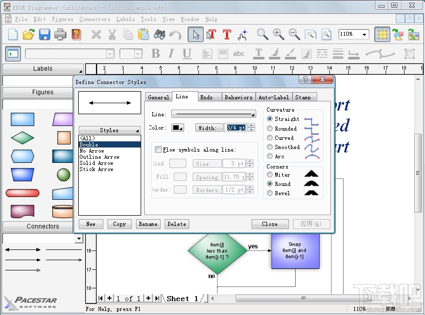Close the Define Connector Styles dialog
Screen dimensions: 425x315
pyautogui.click(x=270, y=224)
